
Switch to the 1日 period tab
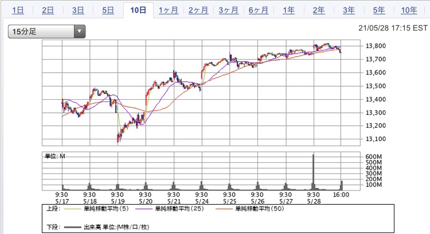point(18,10)
